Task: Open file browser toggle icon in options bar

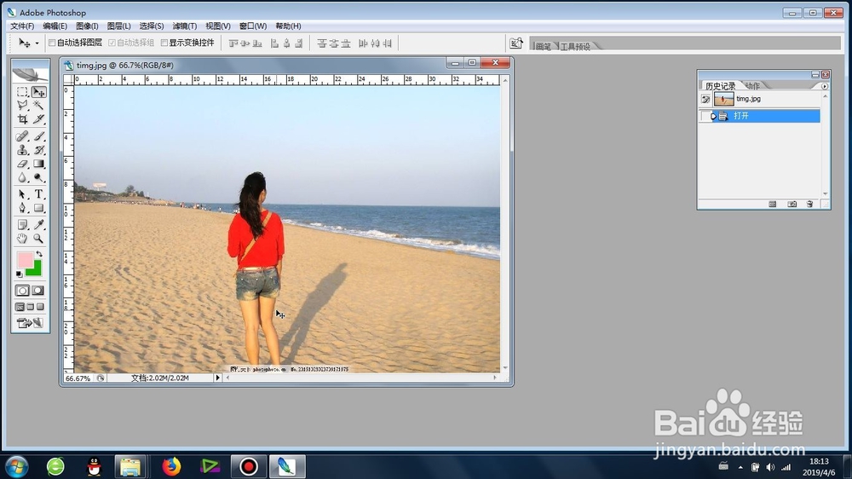Action: [x=516, y=43]
